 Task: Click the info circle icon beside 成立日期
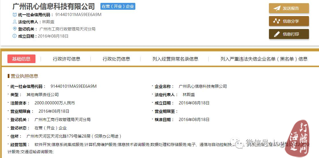(15, 36)
